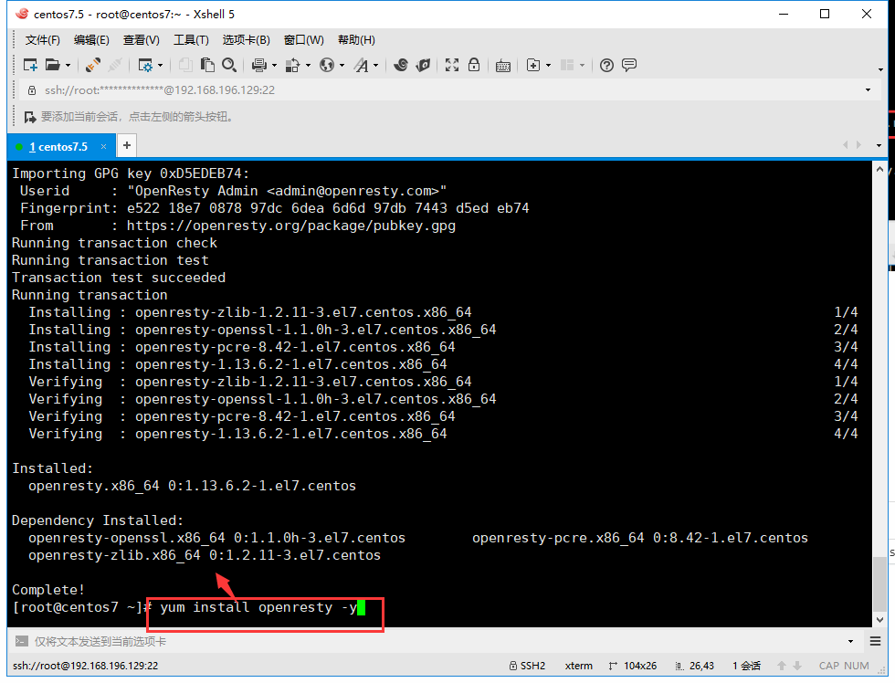895x683 pixels.
Task: Click the 104x26 terminal size indicator
Action: coord(632,666)
